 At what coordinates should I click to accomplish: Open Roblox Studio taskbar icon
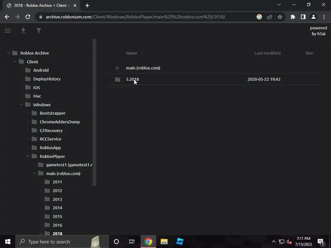pos(180,242)
